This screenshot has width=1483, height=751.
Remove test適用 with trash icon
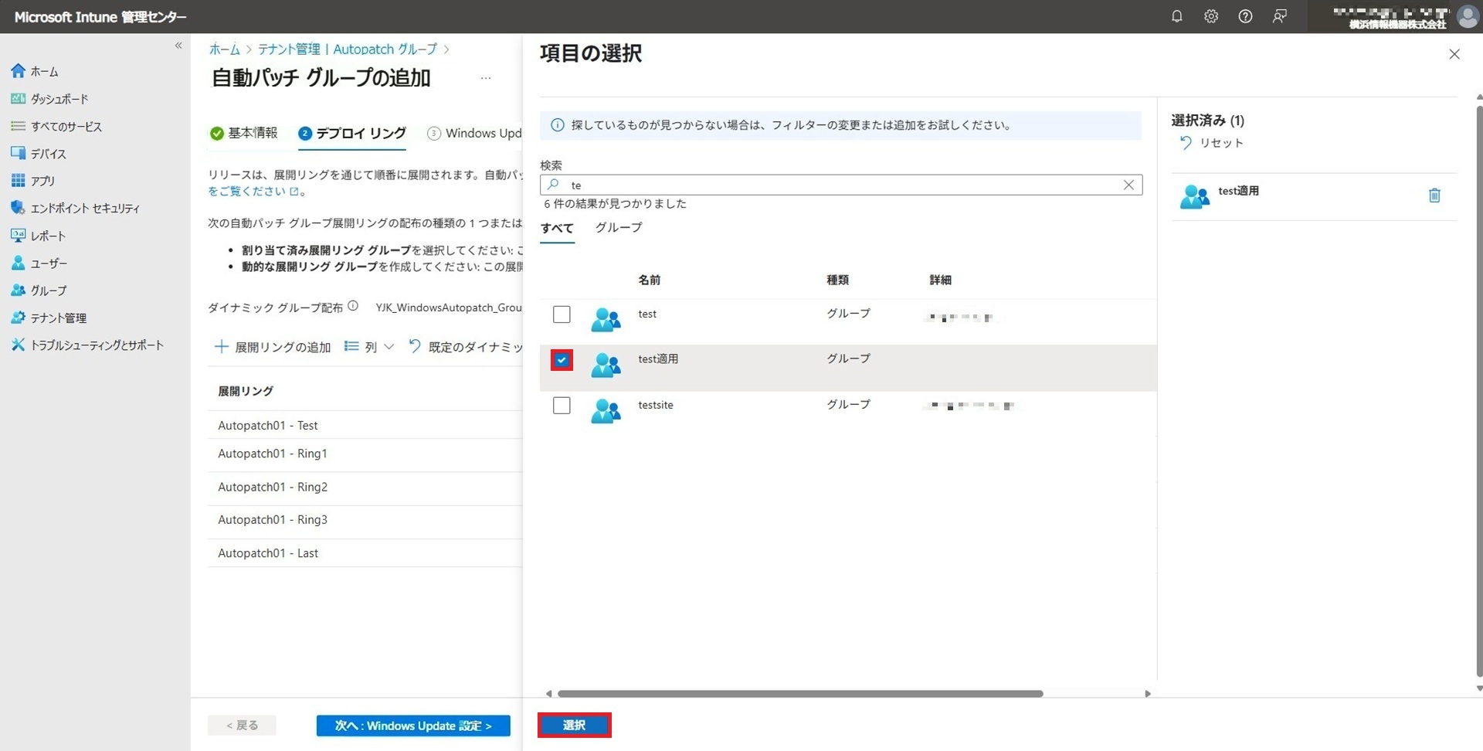pos(1434,195)
